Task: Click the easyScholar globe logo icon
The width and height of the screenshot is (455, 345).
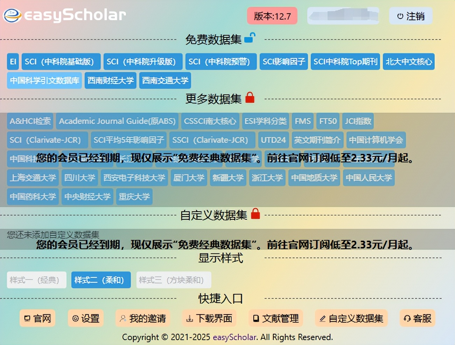Action: (12, 15)
